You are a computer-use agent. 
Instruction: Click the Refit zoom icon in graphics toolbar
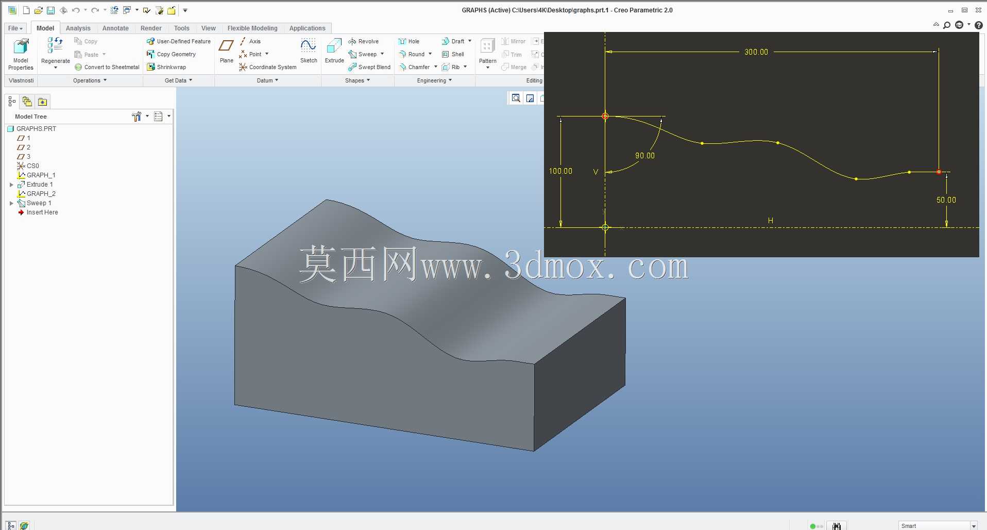tap(516, 98)
